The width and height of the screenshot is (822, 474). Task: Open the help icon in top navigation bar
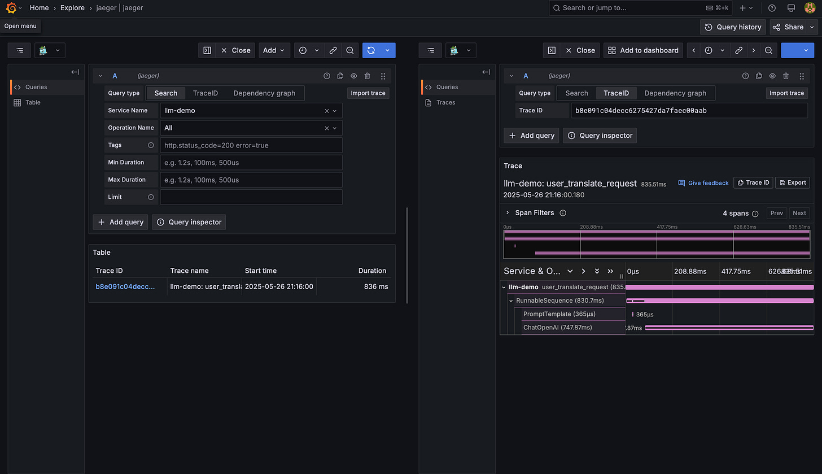point(772,8)
